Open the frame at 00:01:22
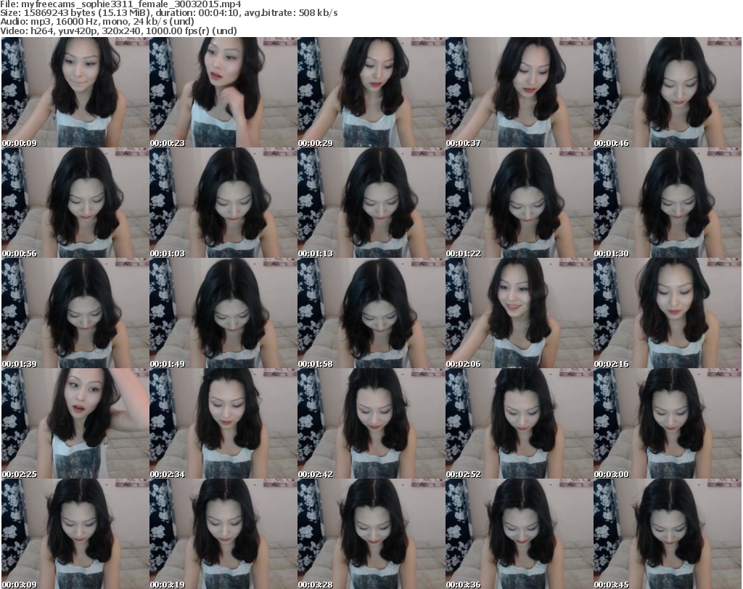Viewport: 743px width, 589px height. coord(520,203)
